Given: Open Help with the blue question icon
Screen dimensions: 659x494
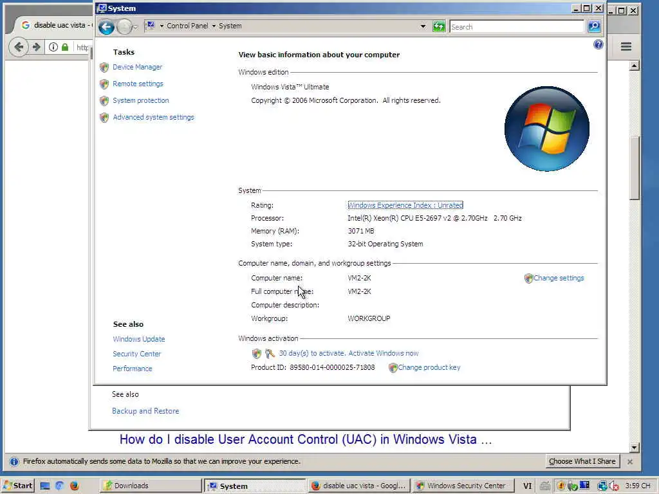Looking at the screenshot, I should click(x=598, y=44).
